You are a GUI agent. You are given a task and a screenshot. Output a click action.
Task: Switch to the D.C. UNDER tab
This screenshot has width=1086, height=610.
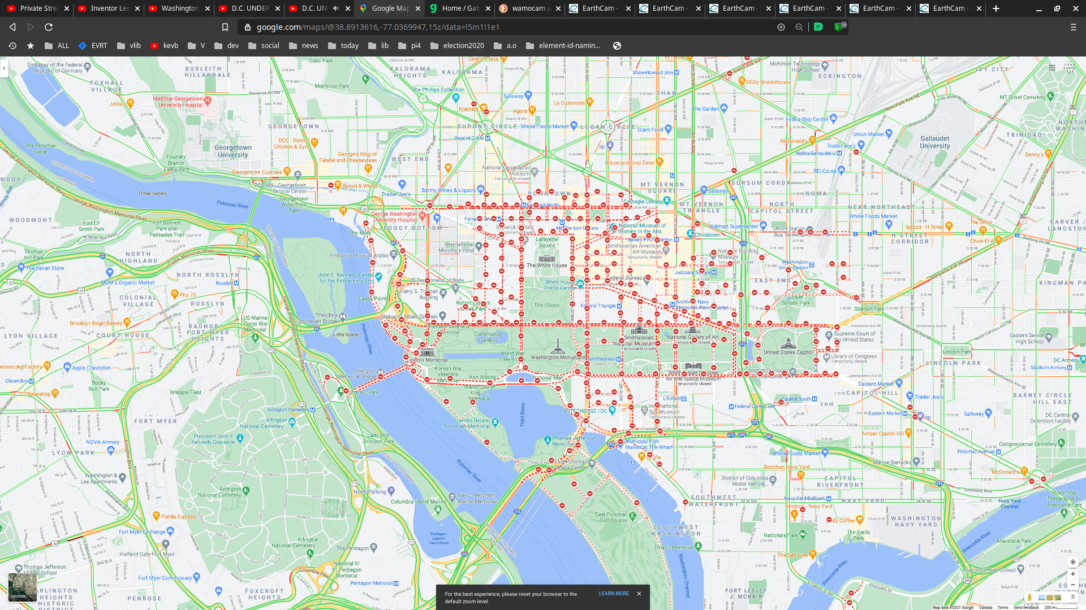pyautogui.click(x=248, y=8)
